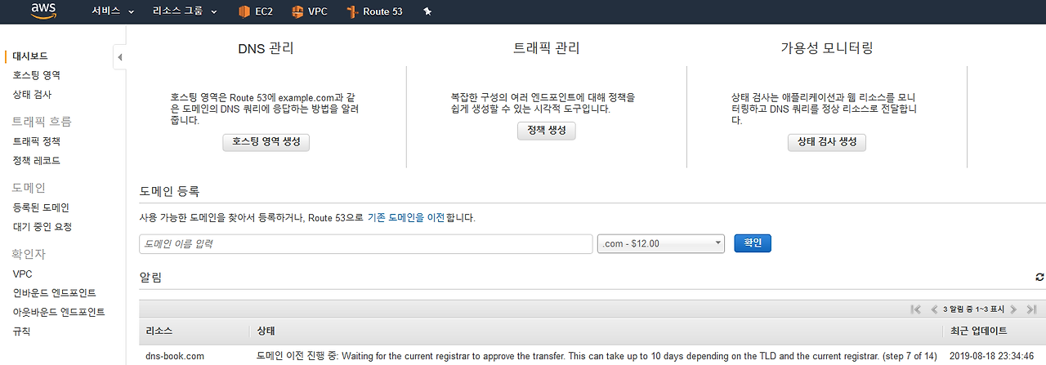Click the dns-book.com resource cell
Image resolution: width=1046 pixels, height=365 pixels.
175,356
